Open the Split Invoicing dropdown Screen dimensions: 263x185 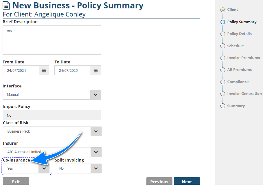point(96,168)
